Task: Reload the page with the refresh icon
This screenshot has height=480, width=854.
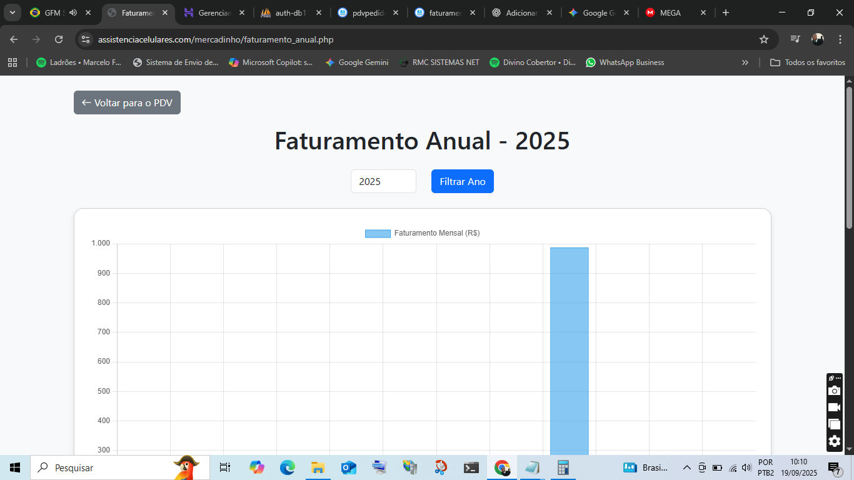Action: click(59, 39)
